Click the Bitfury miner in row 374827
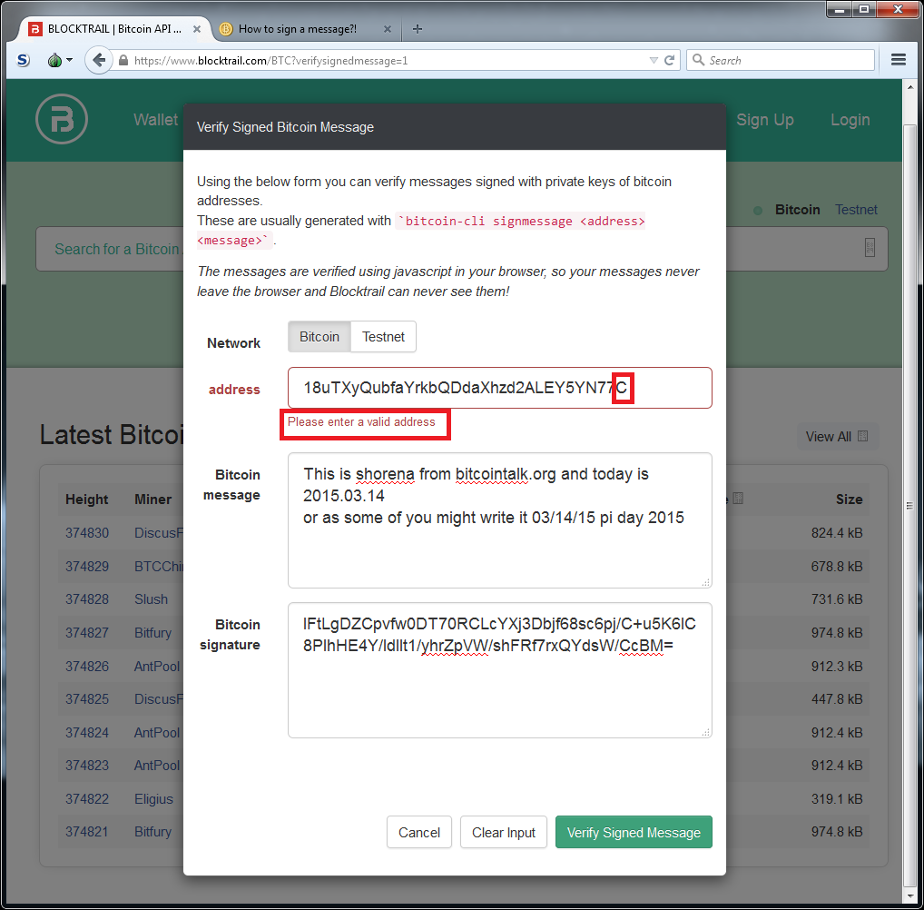This screenshot has height=910, width=924. [152, 632]
